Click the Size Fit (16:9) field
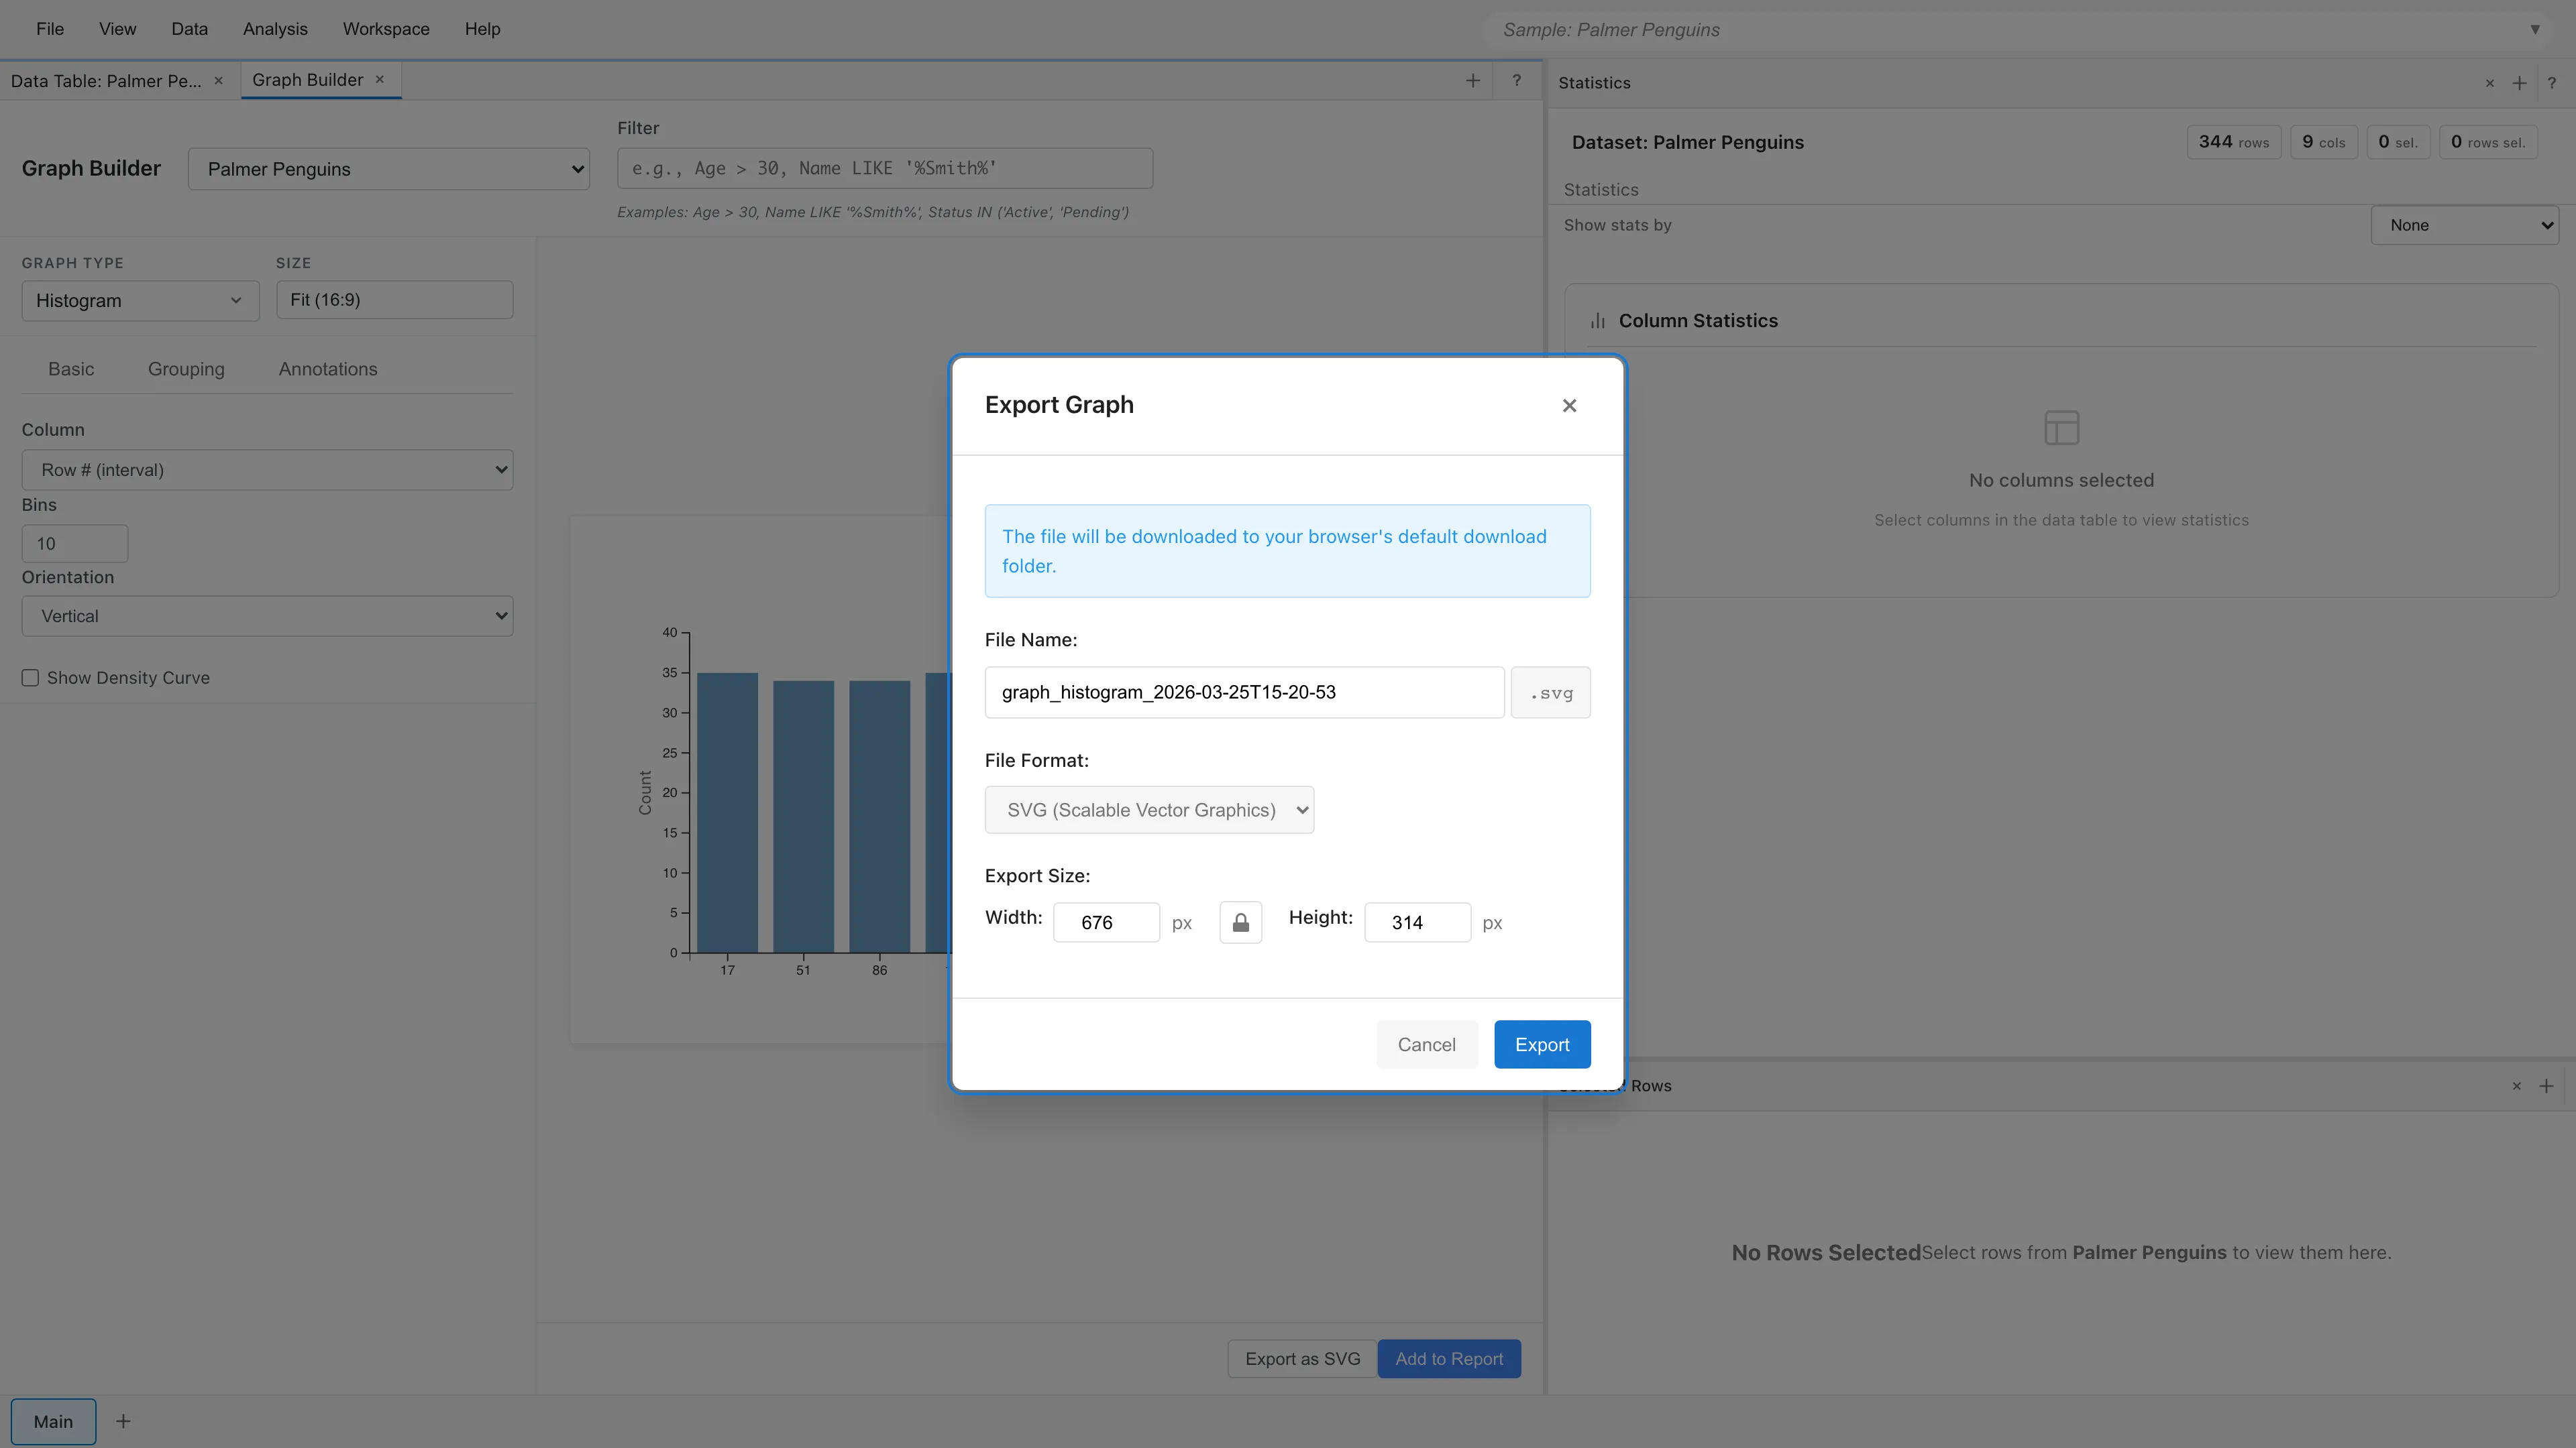 tap(395, 300)
